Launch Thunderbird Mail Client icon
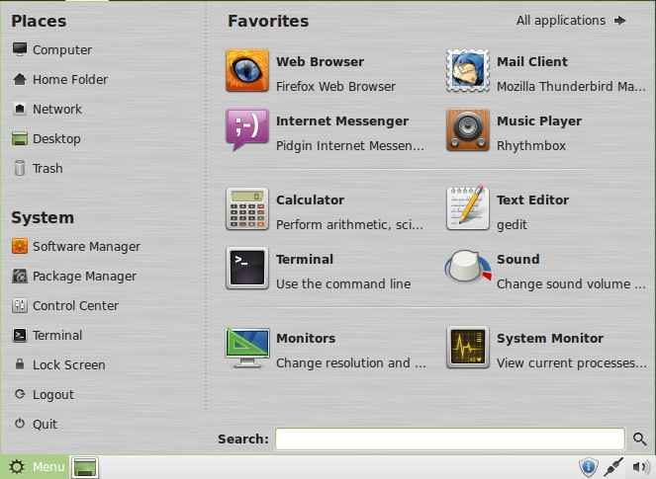The height and width of the screenshot is (479, 656). pyautogui.click(x=467, y=70)
